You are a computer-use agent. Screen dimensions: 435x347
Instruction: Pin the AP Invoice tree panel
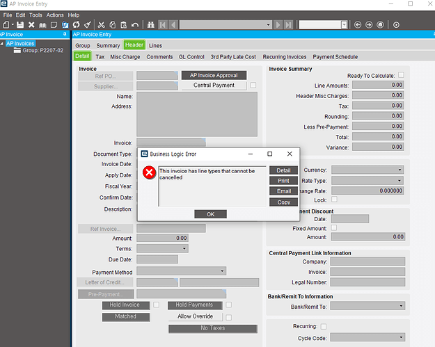[65, 34]
